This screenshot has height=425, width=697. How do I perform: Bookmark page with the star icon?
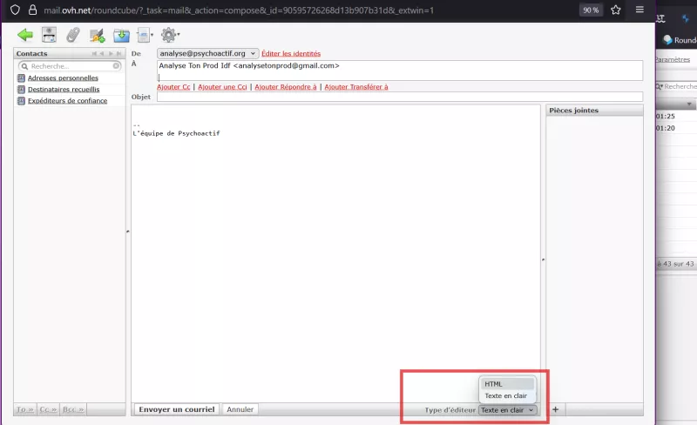[x=616, y=10]
